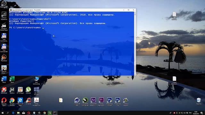Switch to Chrome on the taskbar
The height and width of the screenshot is (115, 205).
click(x=45, y=113)
